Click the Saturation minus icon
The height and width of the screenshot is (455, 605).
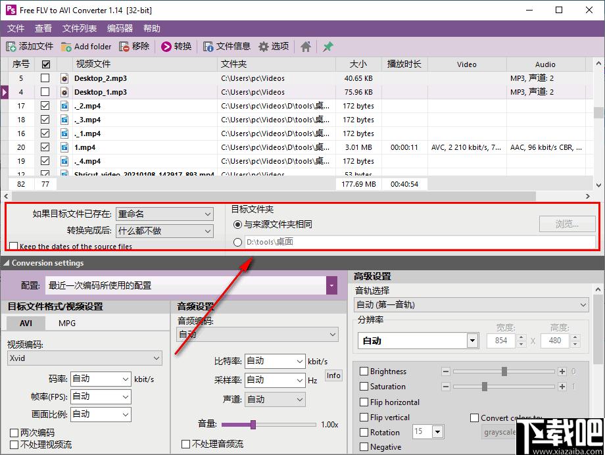tap(446, 387)
